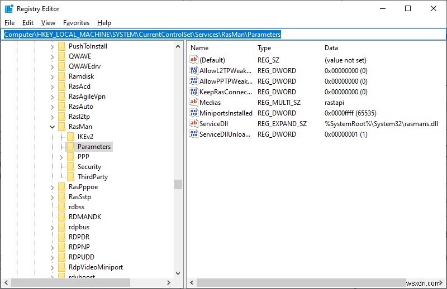
Task: Click the rdbss folder icon
Action: tap(61, 207)
